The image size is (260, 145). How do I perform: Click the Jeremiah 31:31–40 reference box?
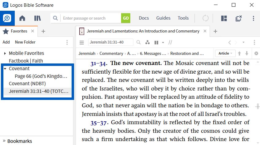coord(111,42)
